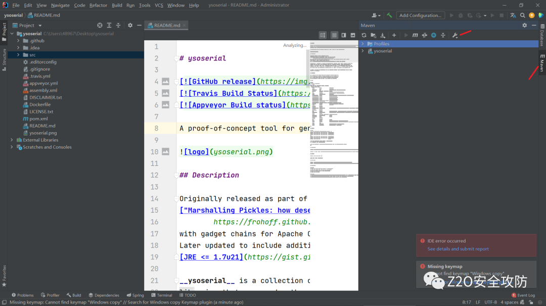
Task: Collapse all in the Project panel
Action: pyautogui.click(x=118, y=25)
